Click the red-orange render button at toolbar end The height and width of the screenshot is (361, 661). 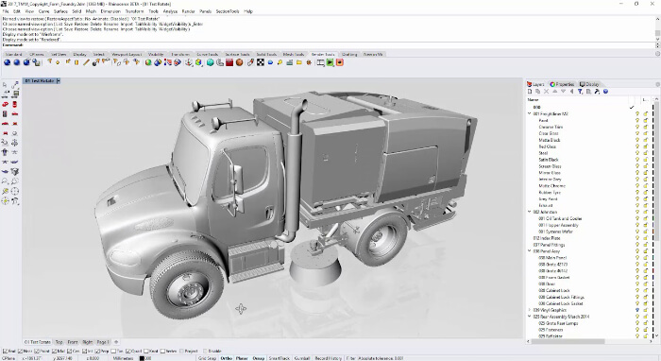[x=340, y=62]
